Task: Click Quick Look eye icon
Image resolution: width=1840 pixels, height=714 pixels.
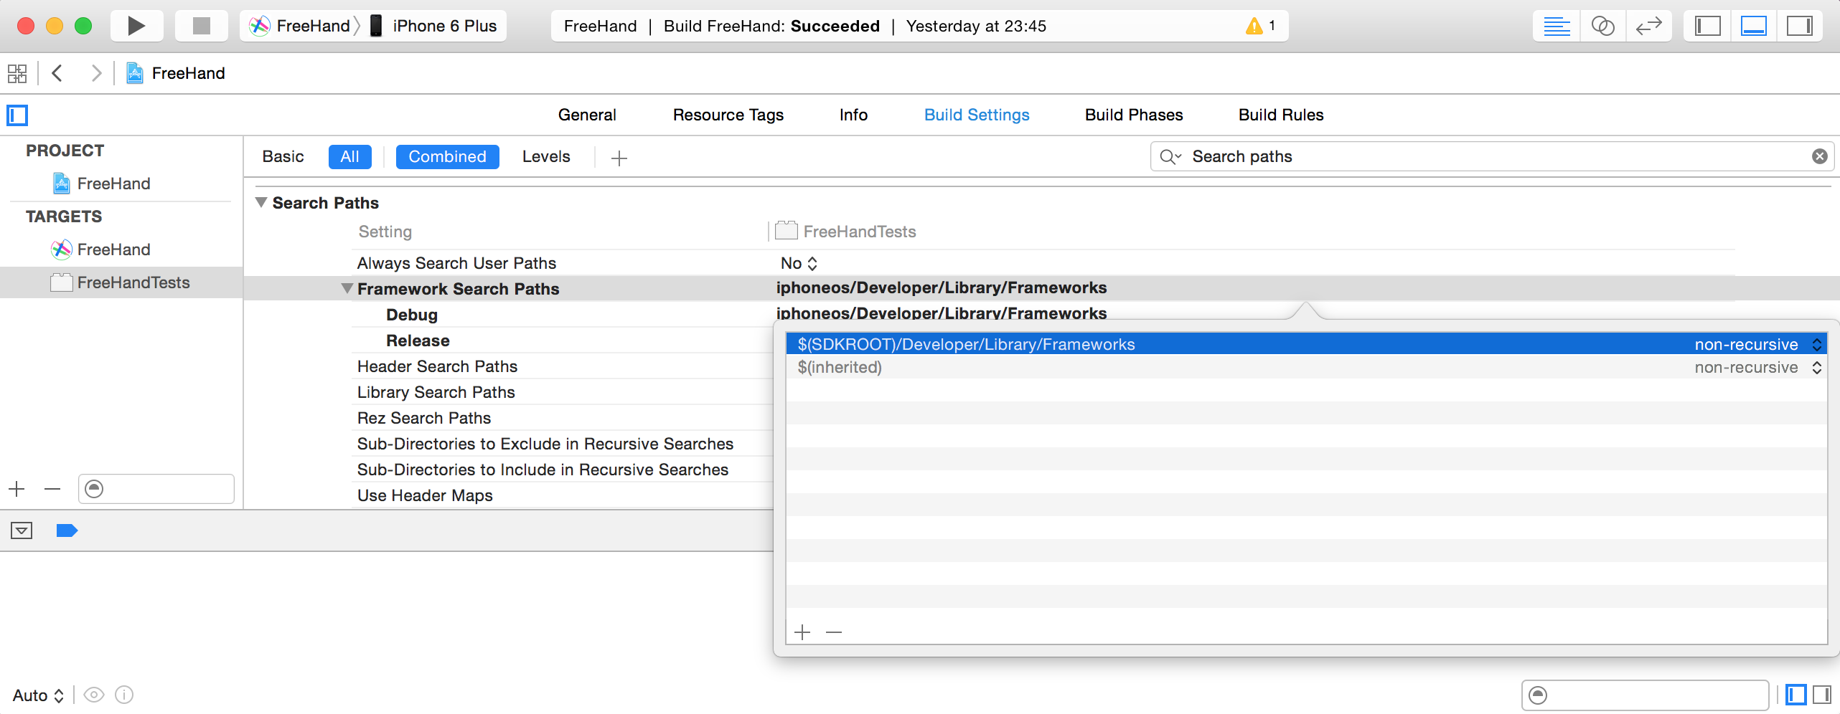Action: 94,695
